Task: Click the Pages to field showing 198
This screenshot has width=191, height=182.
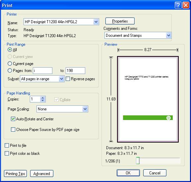Action: pos(75,71)
